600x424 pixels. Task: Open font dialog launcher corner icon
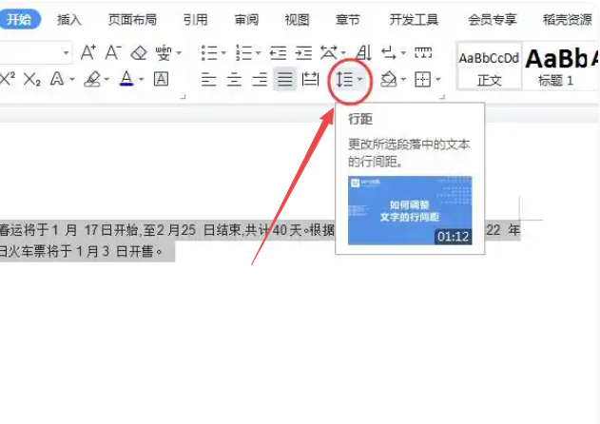[x=183, y=96]
